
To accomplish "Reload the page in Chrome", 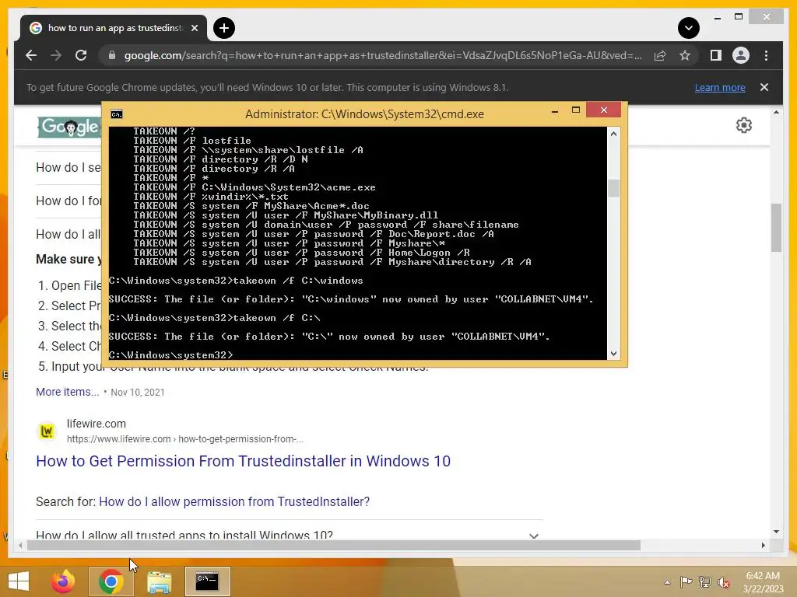I will 81,55.
